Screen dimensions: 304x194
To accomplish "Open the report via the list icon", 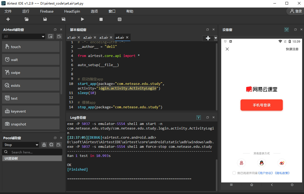I will coord(120,19).
